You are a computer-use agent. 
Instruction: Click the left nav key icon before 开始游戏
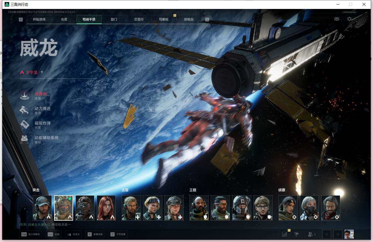pos(21,20)
